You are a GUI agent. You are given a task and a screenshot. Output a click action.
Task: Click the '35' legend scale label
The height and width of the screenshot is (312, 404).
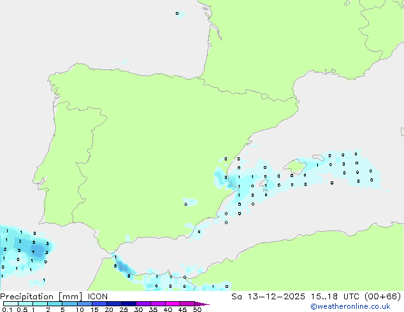point(153,309)
